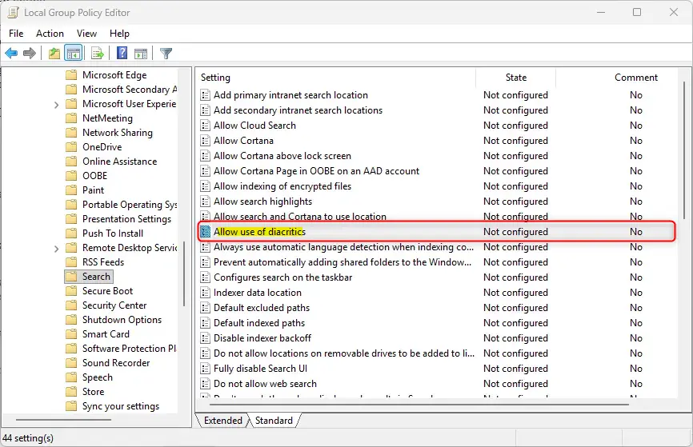Expand the Remote Desktop Services node
The width and height of the screenshot is (693, 447).
pyautogui.click(x=56, y=249)
